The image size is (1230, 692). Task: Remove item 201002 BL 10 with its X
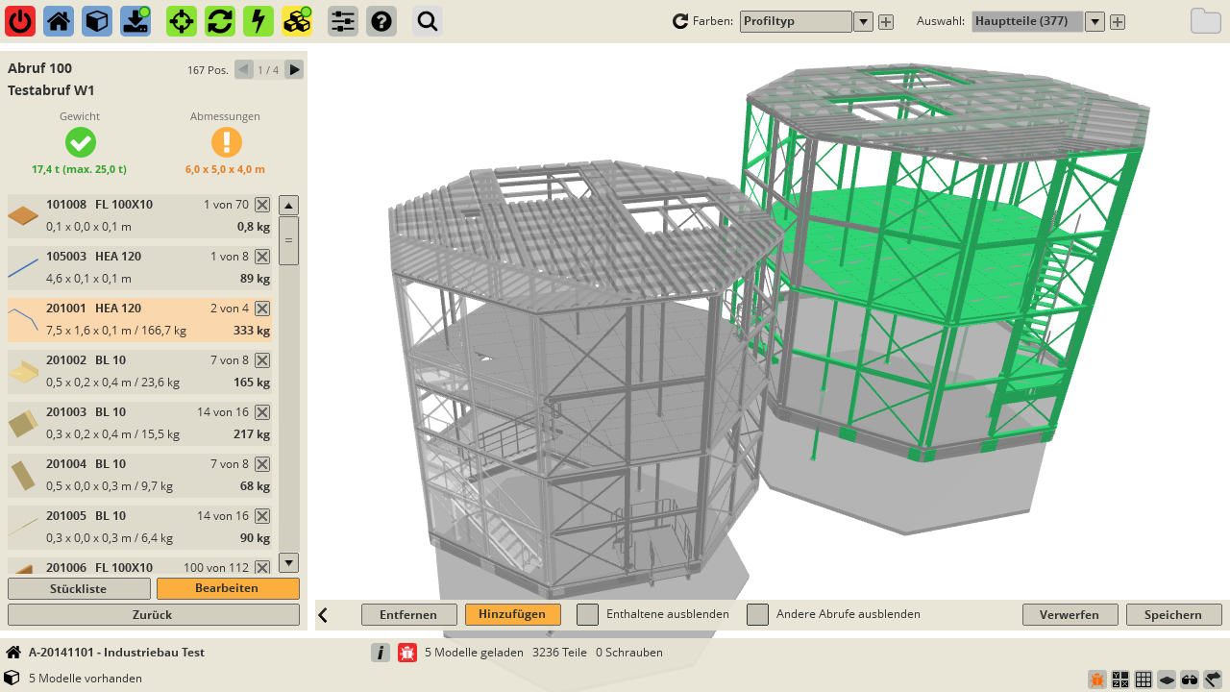[x=262, y=360]
